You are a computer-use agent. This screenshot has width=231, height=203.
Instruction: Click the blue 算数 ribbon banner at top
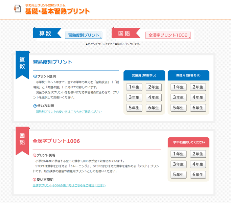point(47,33)
